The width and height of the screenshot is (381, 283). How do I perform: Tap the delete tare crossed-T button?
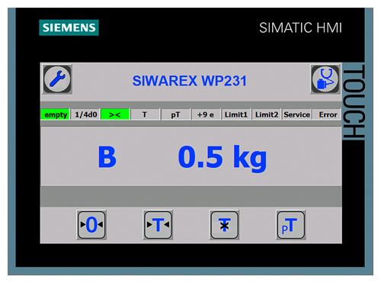(224, 225)
